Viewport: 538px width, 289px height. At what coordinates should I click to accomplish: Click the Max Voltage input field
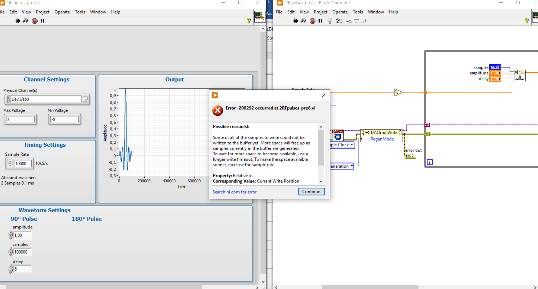pos(20,119)
